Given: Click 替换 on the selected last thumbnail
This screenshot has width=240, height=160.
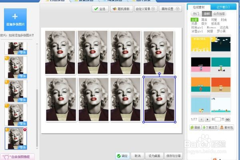Looking at the screenshot, I should (x=23, y=147).
